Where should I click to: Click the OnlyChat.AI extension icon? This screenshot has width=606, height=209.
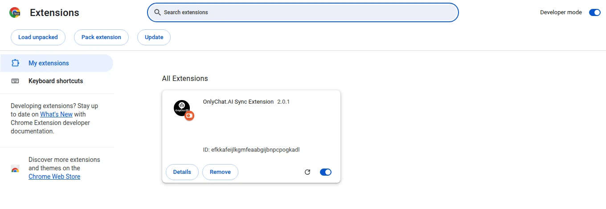(182, 108)
